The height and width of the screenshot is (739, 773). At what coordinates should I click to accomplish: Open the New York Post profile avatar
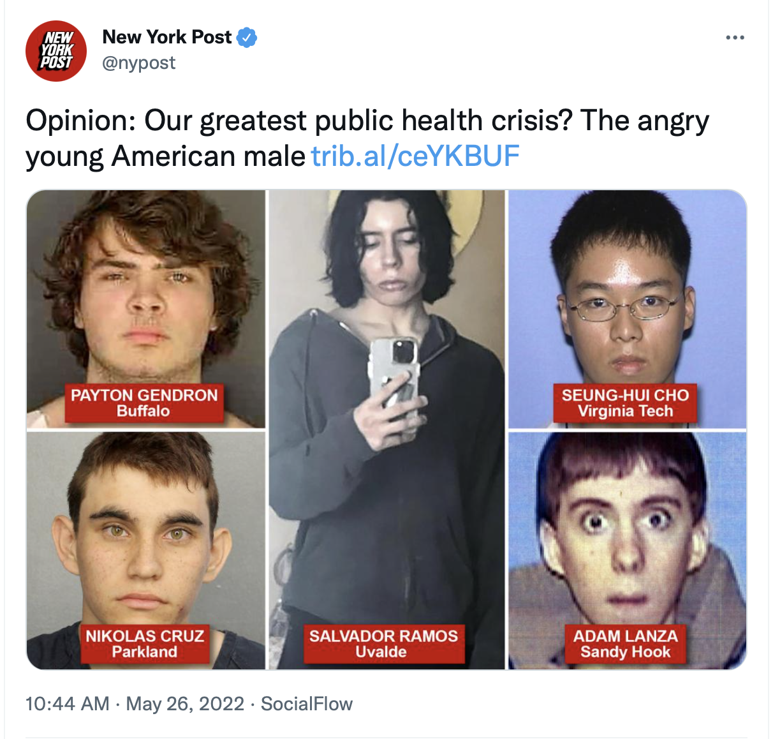pos(56,51)
